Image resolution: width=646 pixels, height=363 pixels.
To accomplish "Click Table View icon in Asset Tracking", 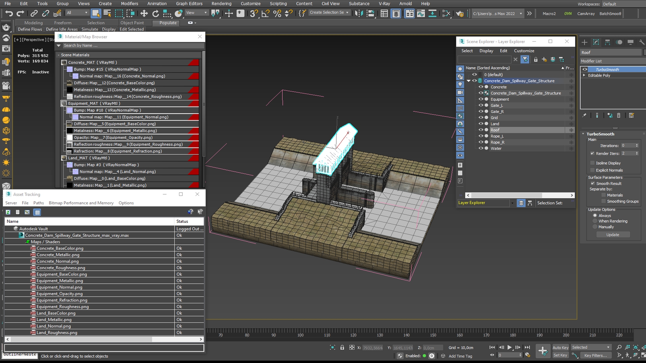I will [x=37, y=212].
